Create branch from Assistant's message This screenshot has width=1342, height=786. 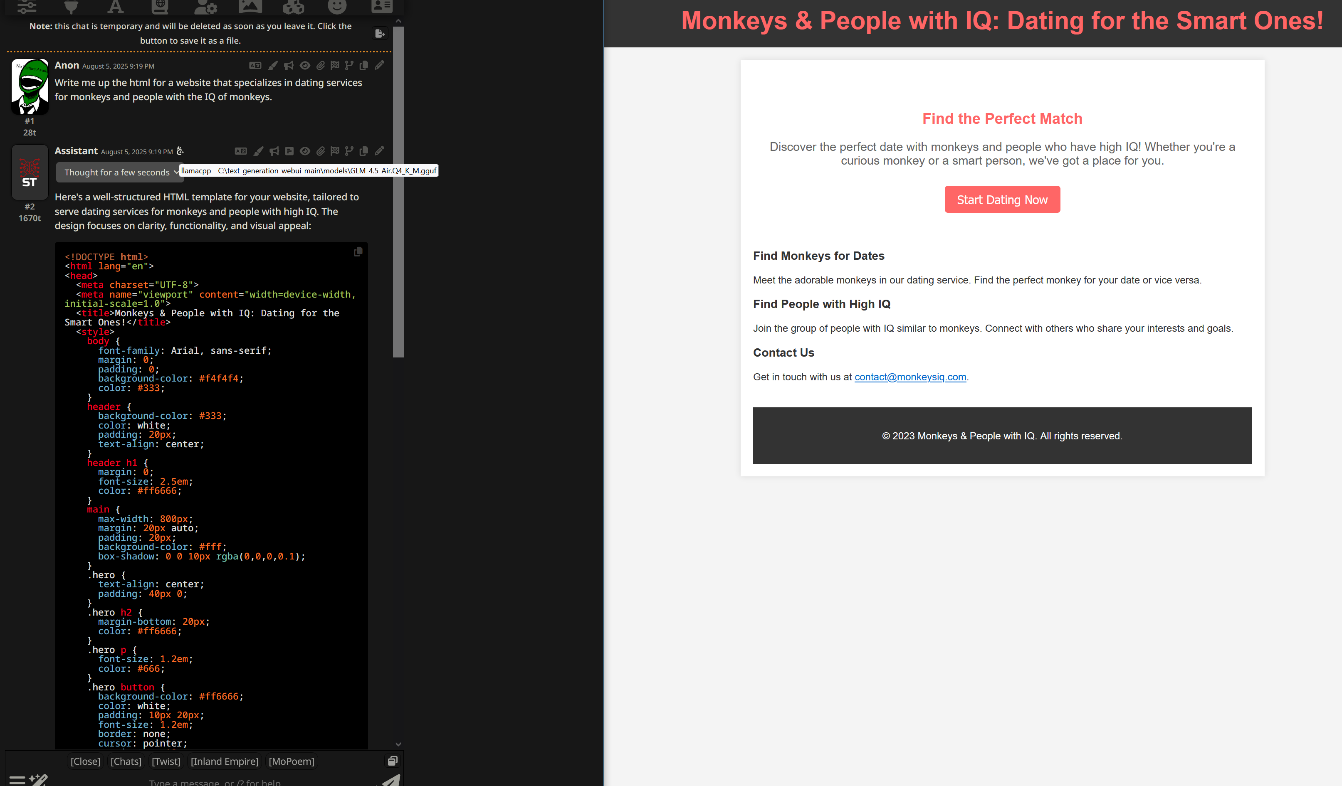349,151
